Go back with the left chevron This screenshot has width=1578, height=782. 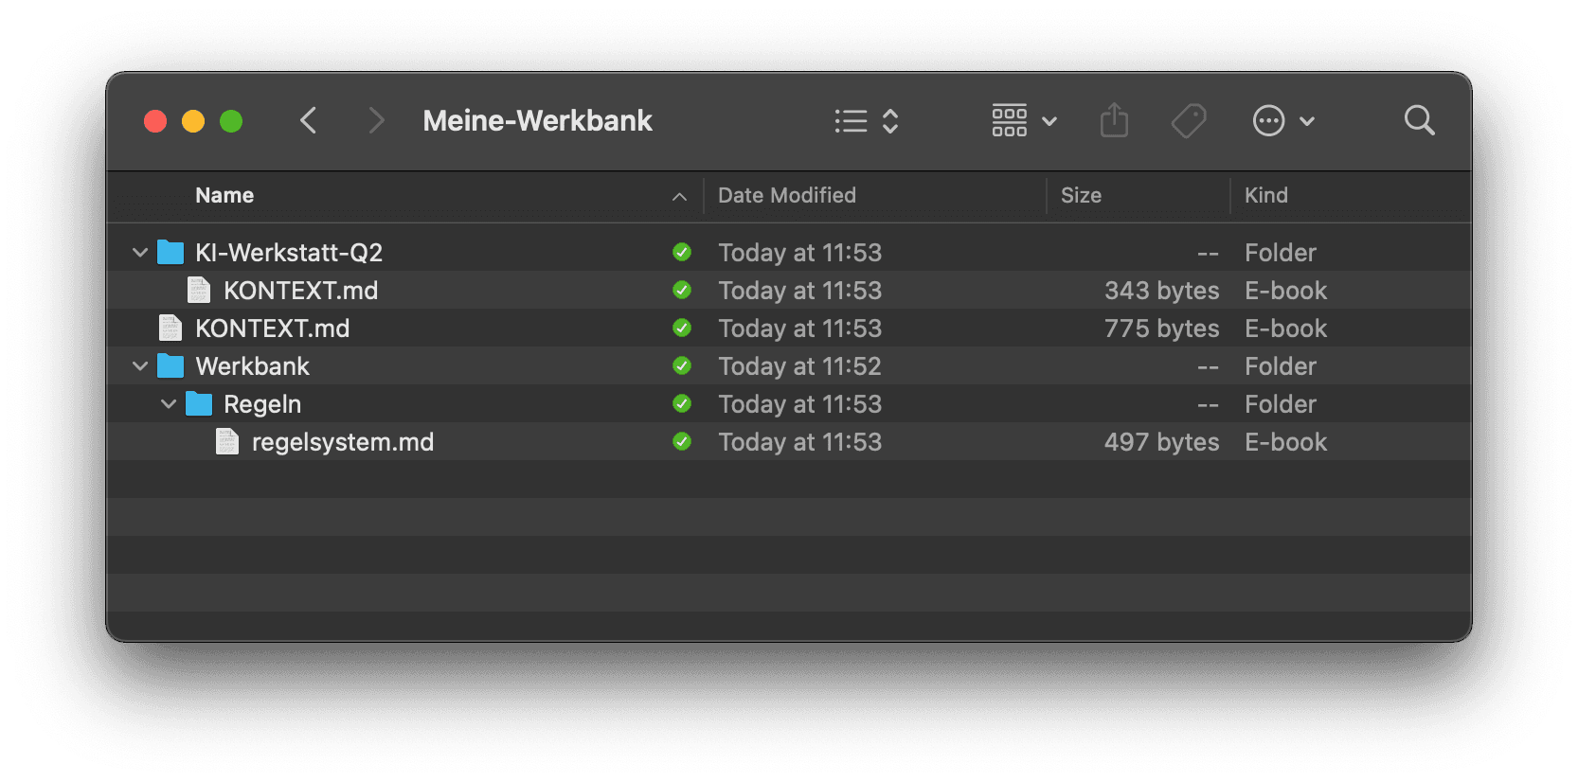tap(308, 120)
